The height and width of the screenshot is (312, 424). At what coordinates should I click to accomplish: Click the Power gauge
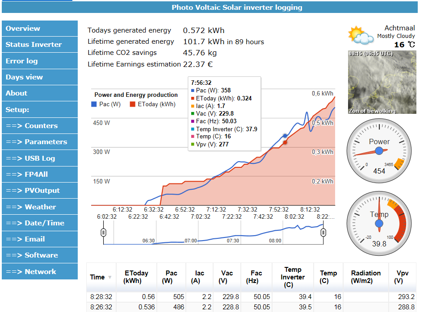(379, 151)
